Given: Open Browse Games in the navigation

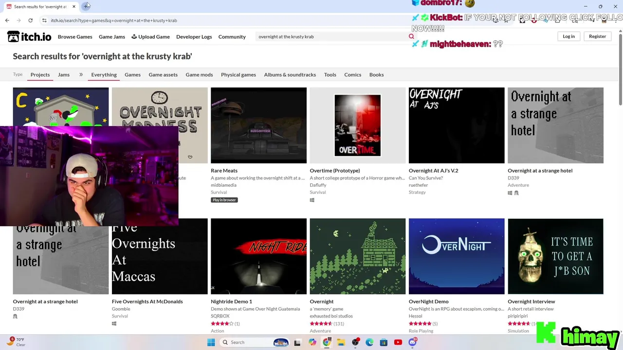Looking at the screenshot, I should (x=75, y=36).
